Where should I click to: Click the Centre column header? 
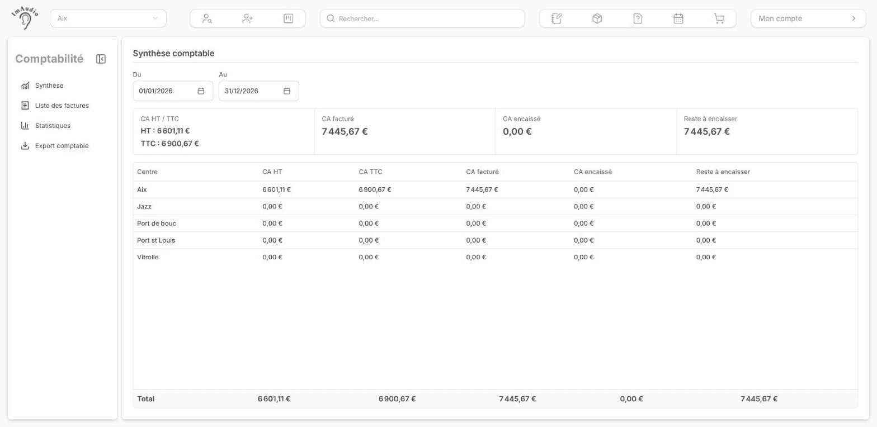pyautogui.click(x=147, y=172)
